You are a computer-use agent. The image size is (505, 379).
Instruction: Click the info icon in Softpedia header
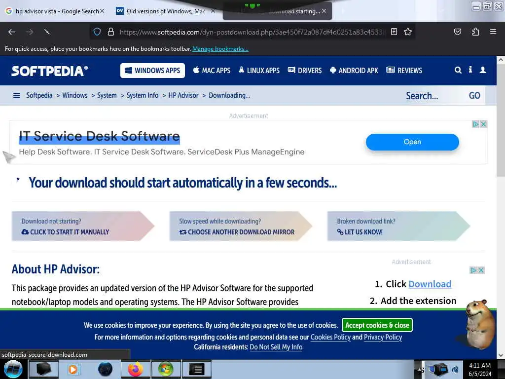pyautogui.click(x=470, y=70)
